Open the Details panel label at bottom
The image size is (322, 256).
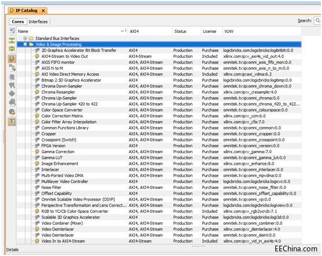[12, 250]
